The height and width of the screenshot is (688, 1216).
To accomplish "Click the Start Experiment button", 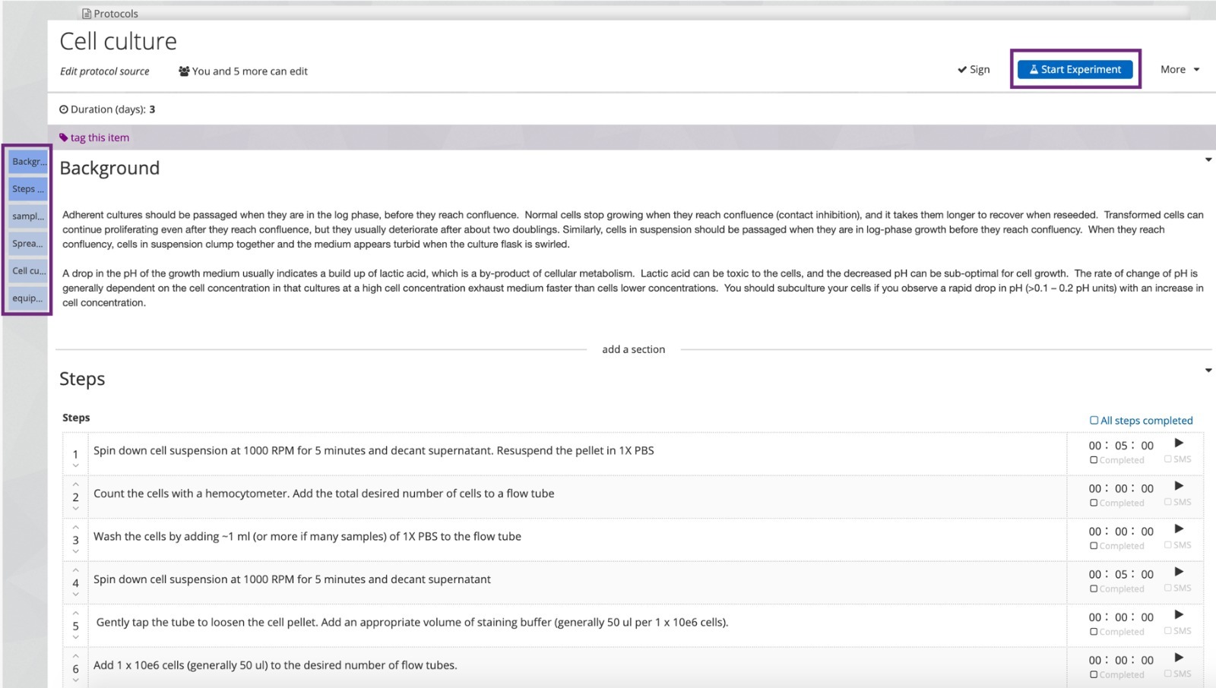I will [1075, 69].
